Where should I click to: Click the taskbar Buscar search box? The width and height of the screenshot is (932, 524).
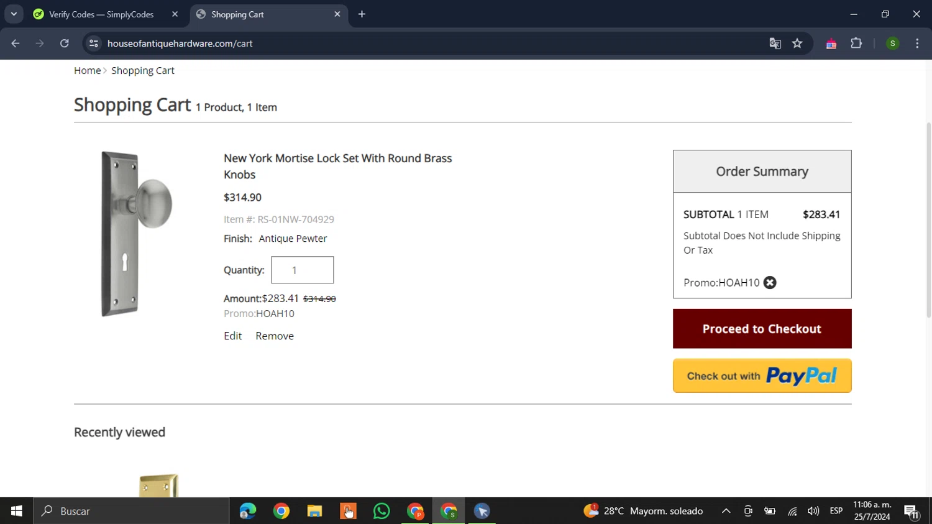tap(131, 511)
